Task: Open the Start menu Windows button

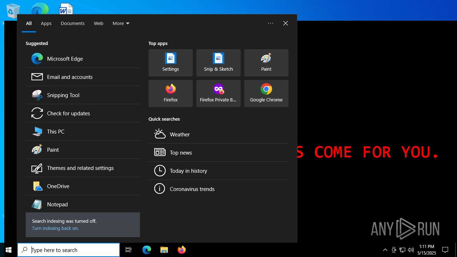Action: click(x=9, y=250)
